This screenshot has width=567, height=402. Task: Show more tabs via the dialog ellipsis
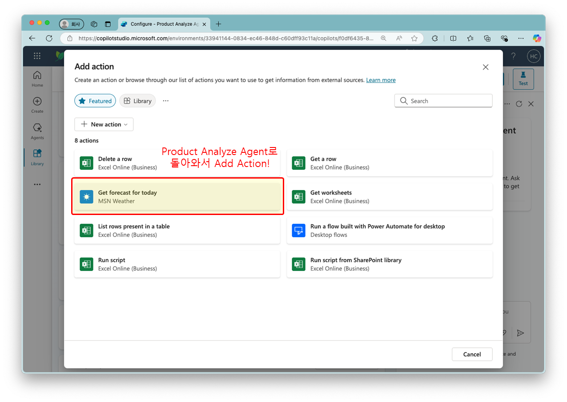(166, 101)
